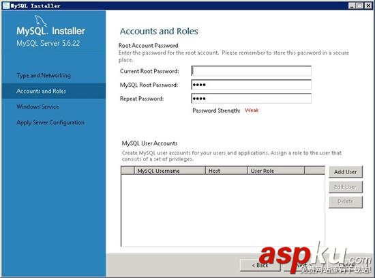Close the MySQL Installer window
The image size is (375, 278).
tap(368, 5)
